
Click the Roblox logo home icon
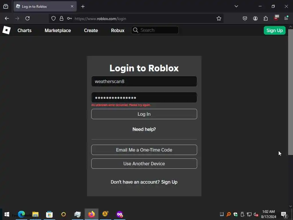7,30
